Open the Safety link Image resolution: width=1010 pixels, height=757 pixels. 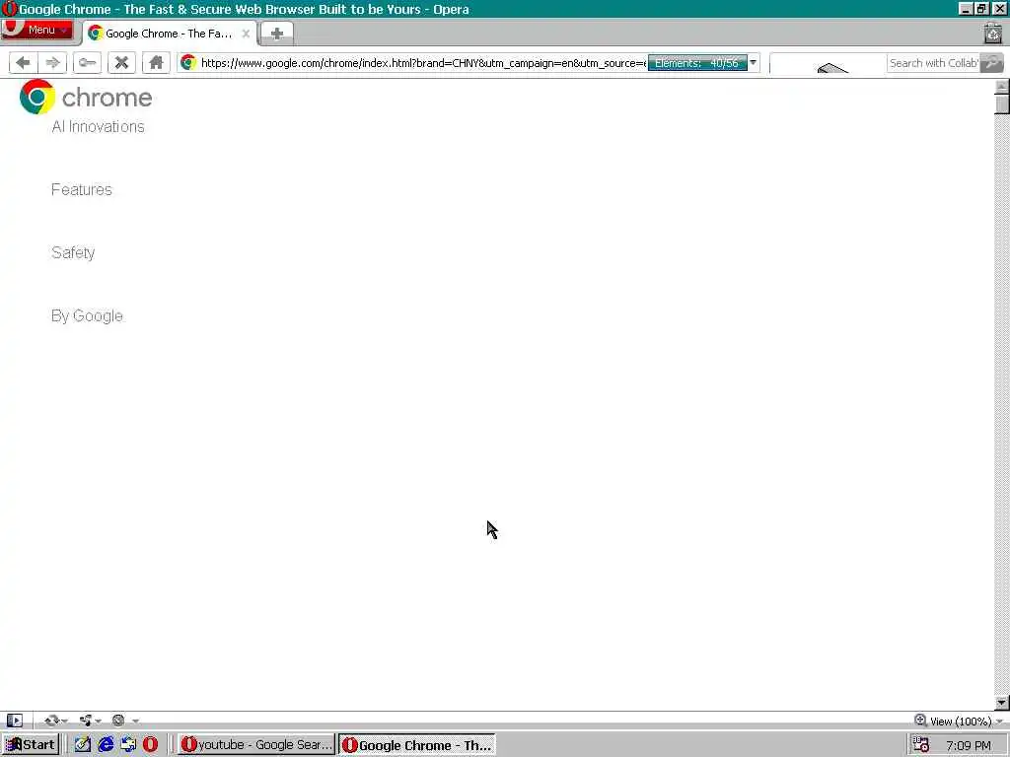click(73, 253)
